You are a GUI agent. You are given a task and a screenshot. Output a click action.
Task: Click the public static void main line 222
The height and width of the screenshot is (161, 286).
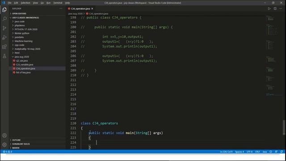126,133
